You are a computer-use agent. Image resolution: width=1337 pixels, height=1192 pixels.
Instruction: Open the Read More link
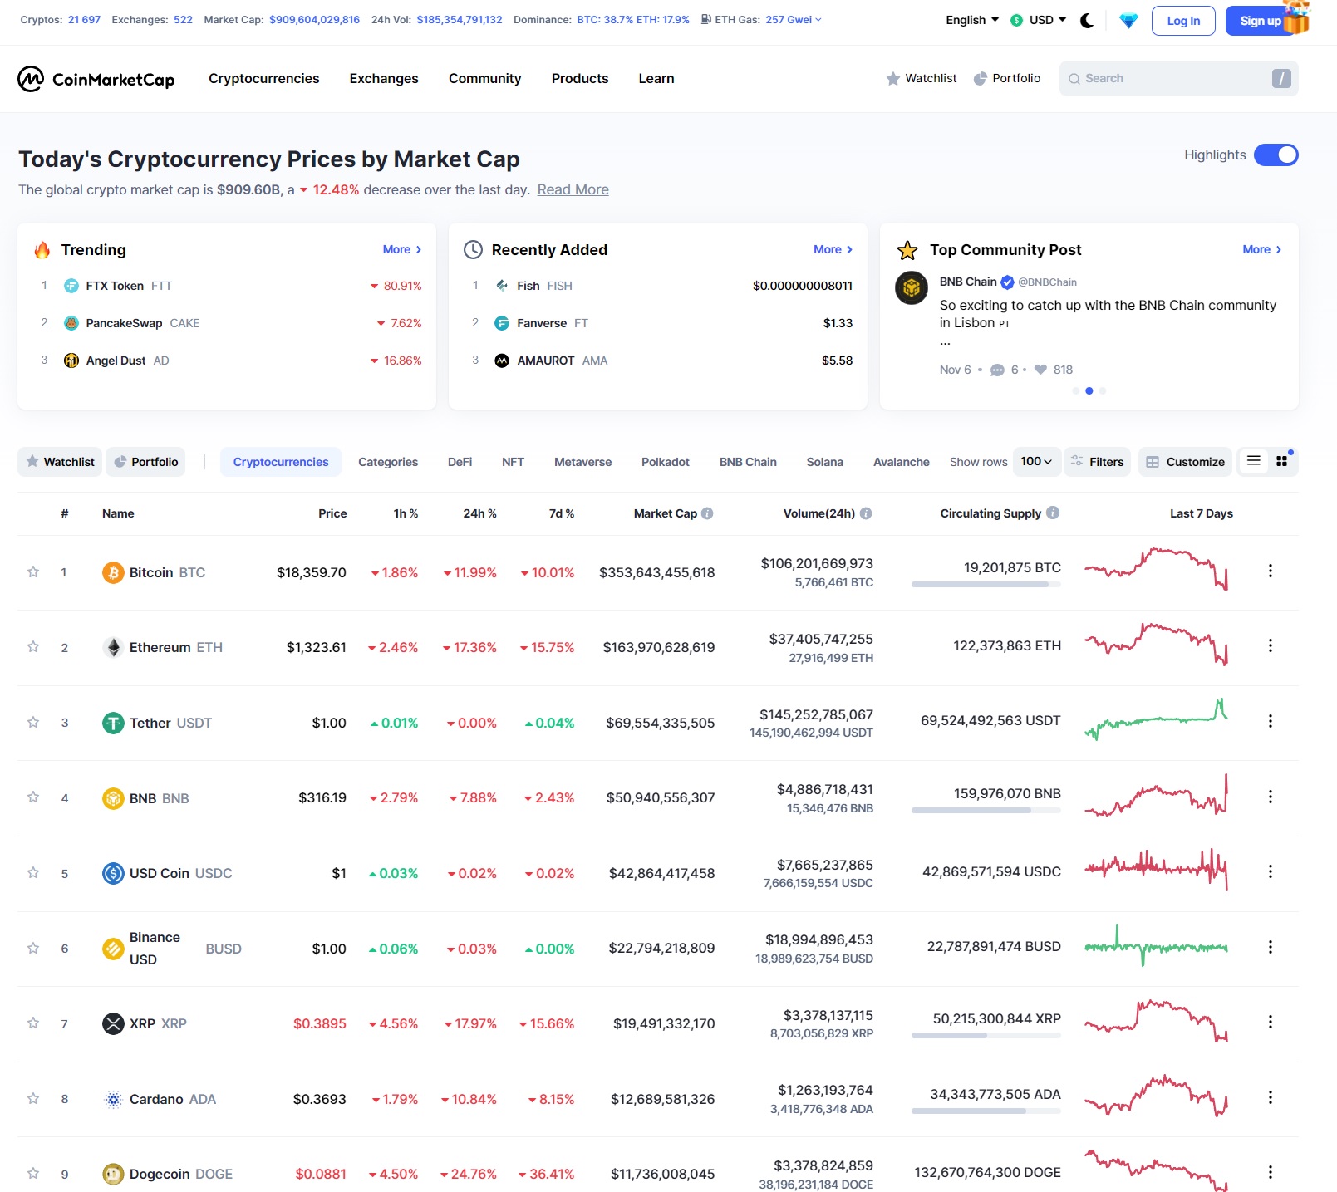click(573, 189)
